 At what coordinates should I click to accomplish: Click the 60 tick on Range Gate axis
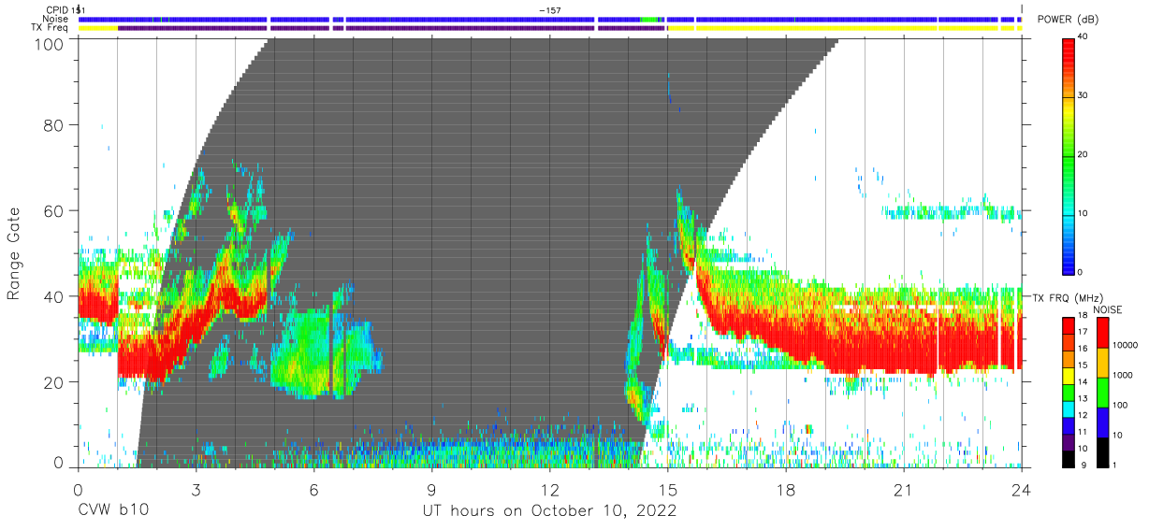[x=53, y=210]
